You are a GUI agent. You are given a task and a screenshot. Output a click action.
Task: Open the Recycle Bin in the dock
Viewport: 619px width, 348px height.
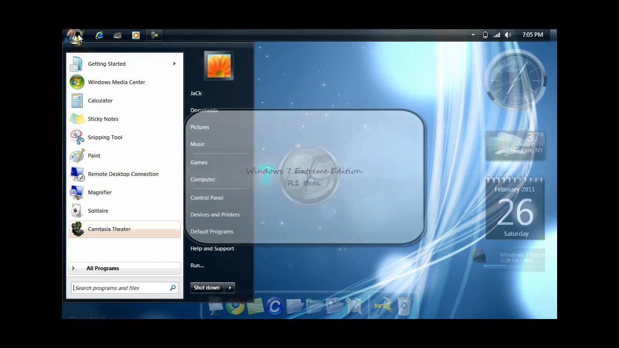click(x=404, y=306)
